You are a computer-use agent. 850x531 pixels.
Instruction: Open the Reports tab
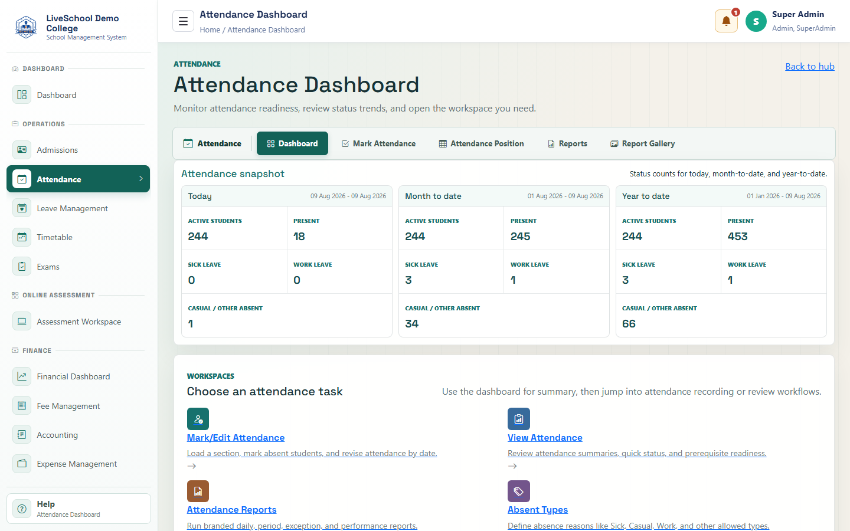coord(567,143)
